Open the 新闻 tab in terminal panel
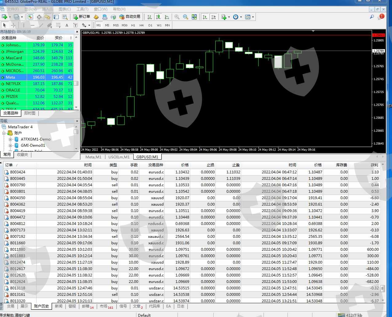 [58, 306]
